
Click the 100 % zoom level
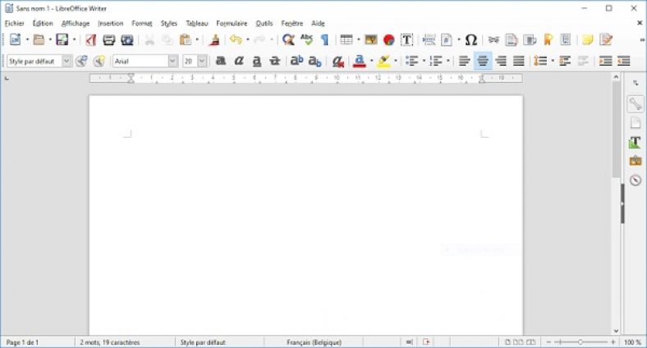[x=632, y=342]
